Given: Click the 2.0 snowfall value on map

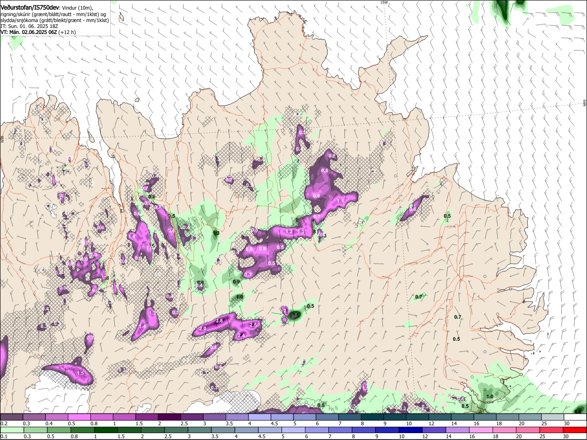Looking at the screenshot, I should tap(203, 329).
